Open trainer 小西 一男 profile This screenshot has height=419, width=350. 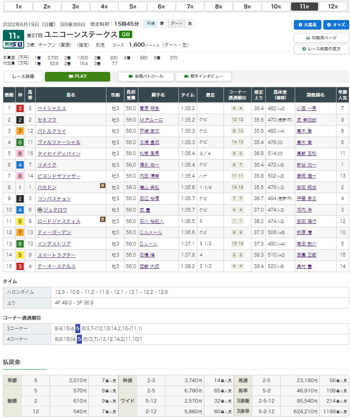pyautogui.click(x=306, y=108)
